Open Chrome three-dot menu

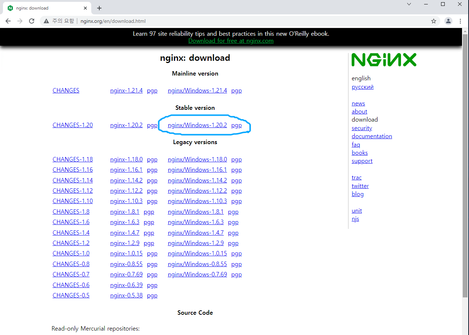460,21
